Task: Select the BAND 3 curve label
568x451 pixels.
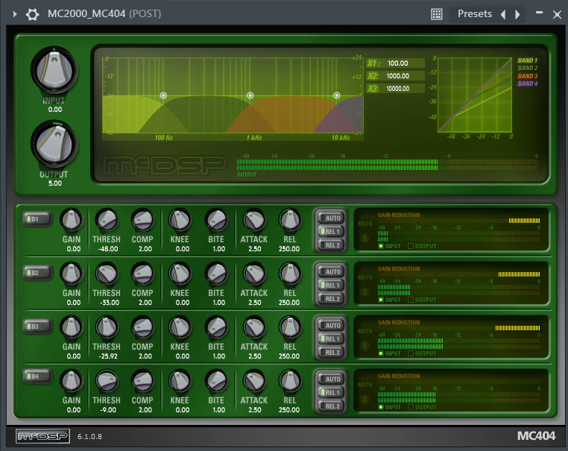Action: pyautogui.click(x=528, y=76)
